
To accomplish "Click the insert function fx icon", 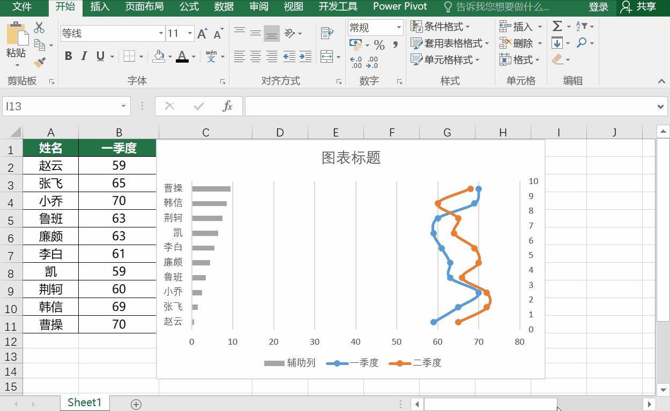I will (228, 106).
